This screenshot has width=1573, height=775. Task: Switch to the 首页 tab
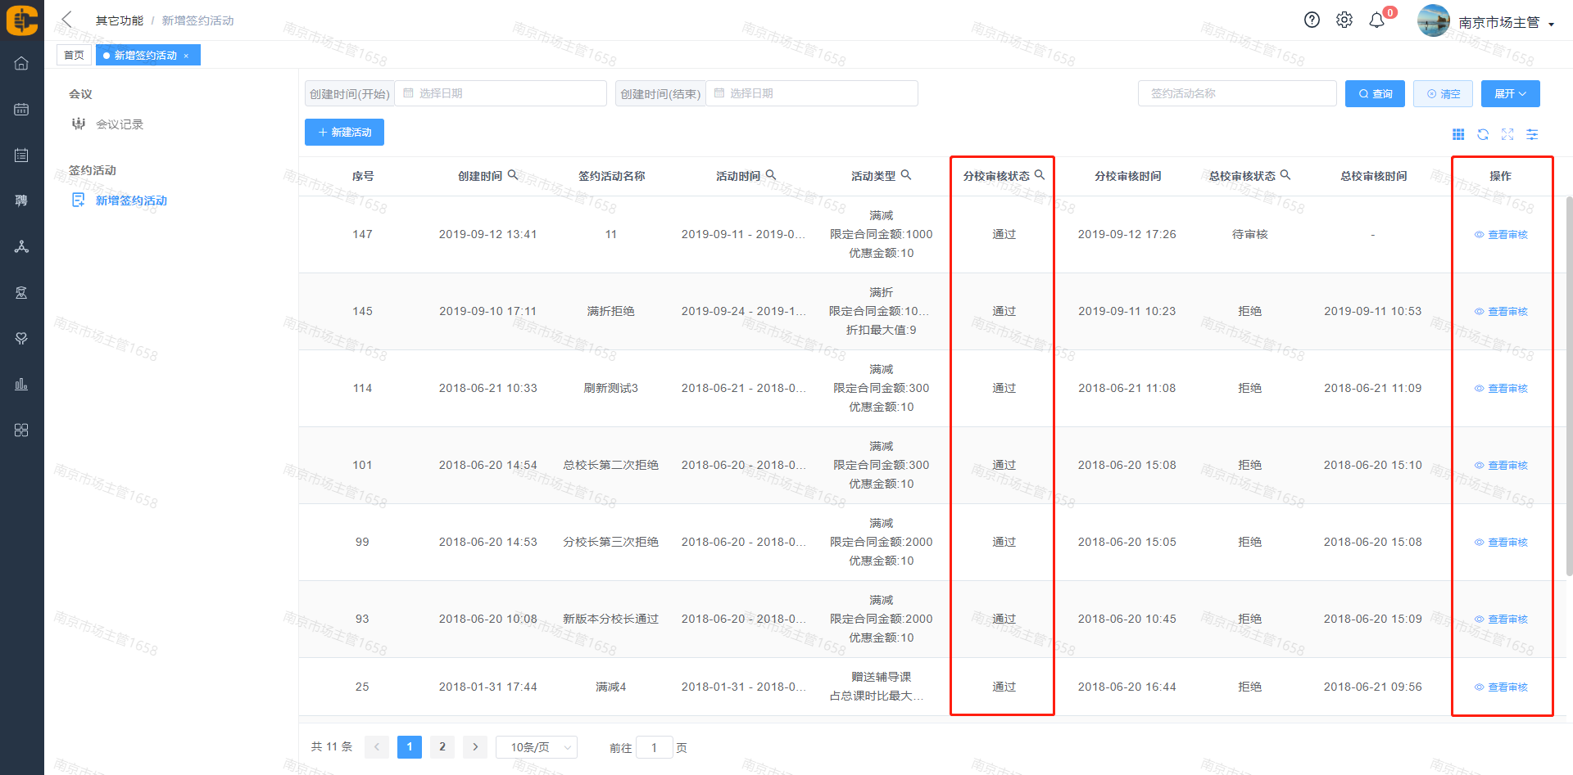point(74,56)
